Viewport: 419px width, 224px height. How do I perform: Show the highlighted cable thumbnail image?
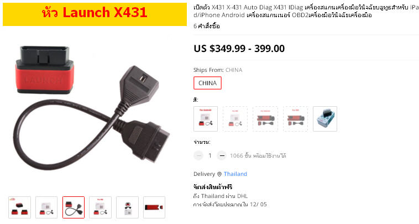click(74, 207)
